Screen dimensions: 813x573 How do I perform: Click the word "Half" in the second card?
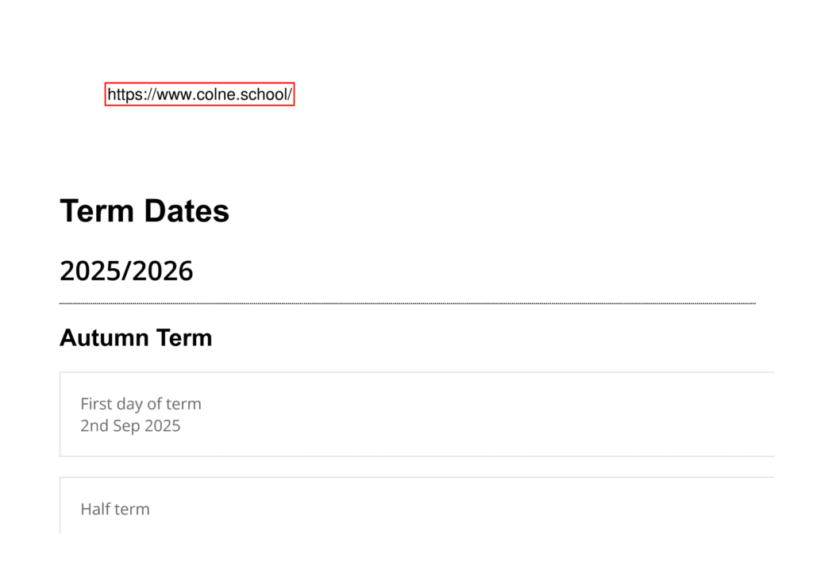click(x=95, y=510)
